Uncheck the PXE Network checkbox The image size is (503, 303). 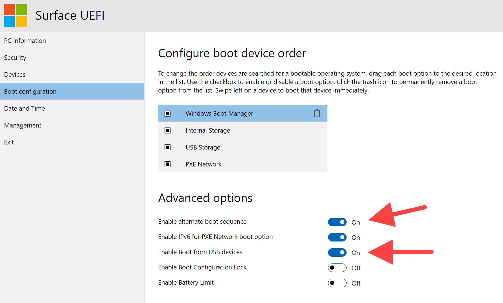168,164
